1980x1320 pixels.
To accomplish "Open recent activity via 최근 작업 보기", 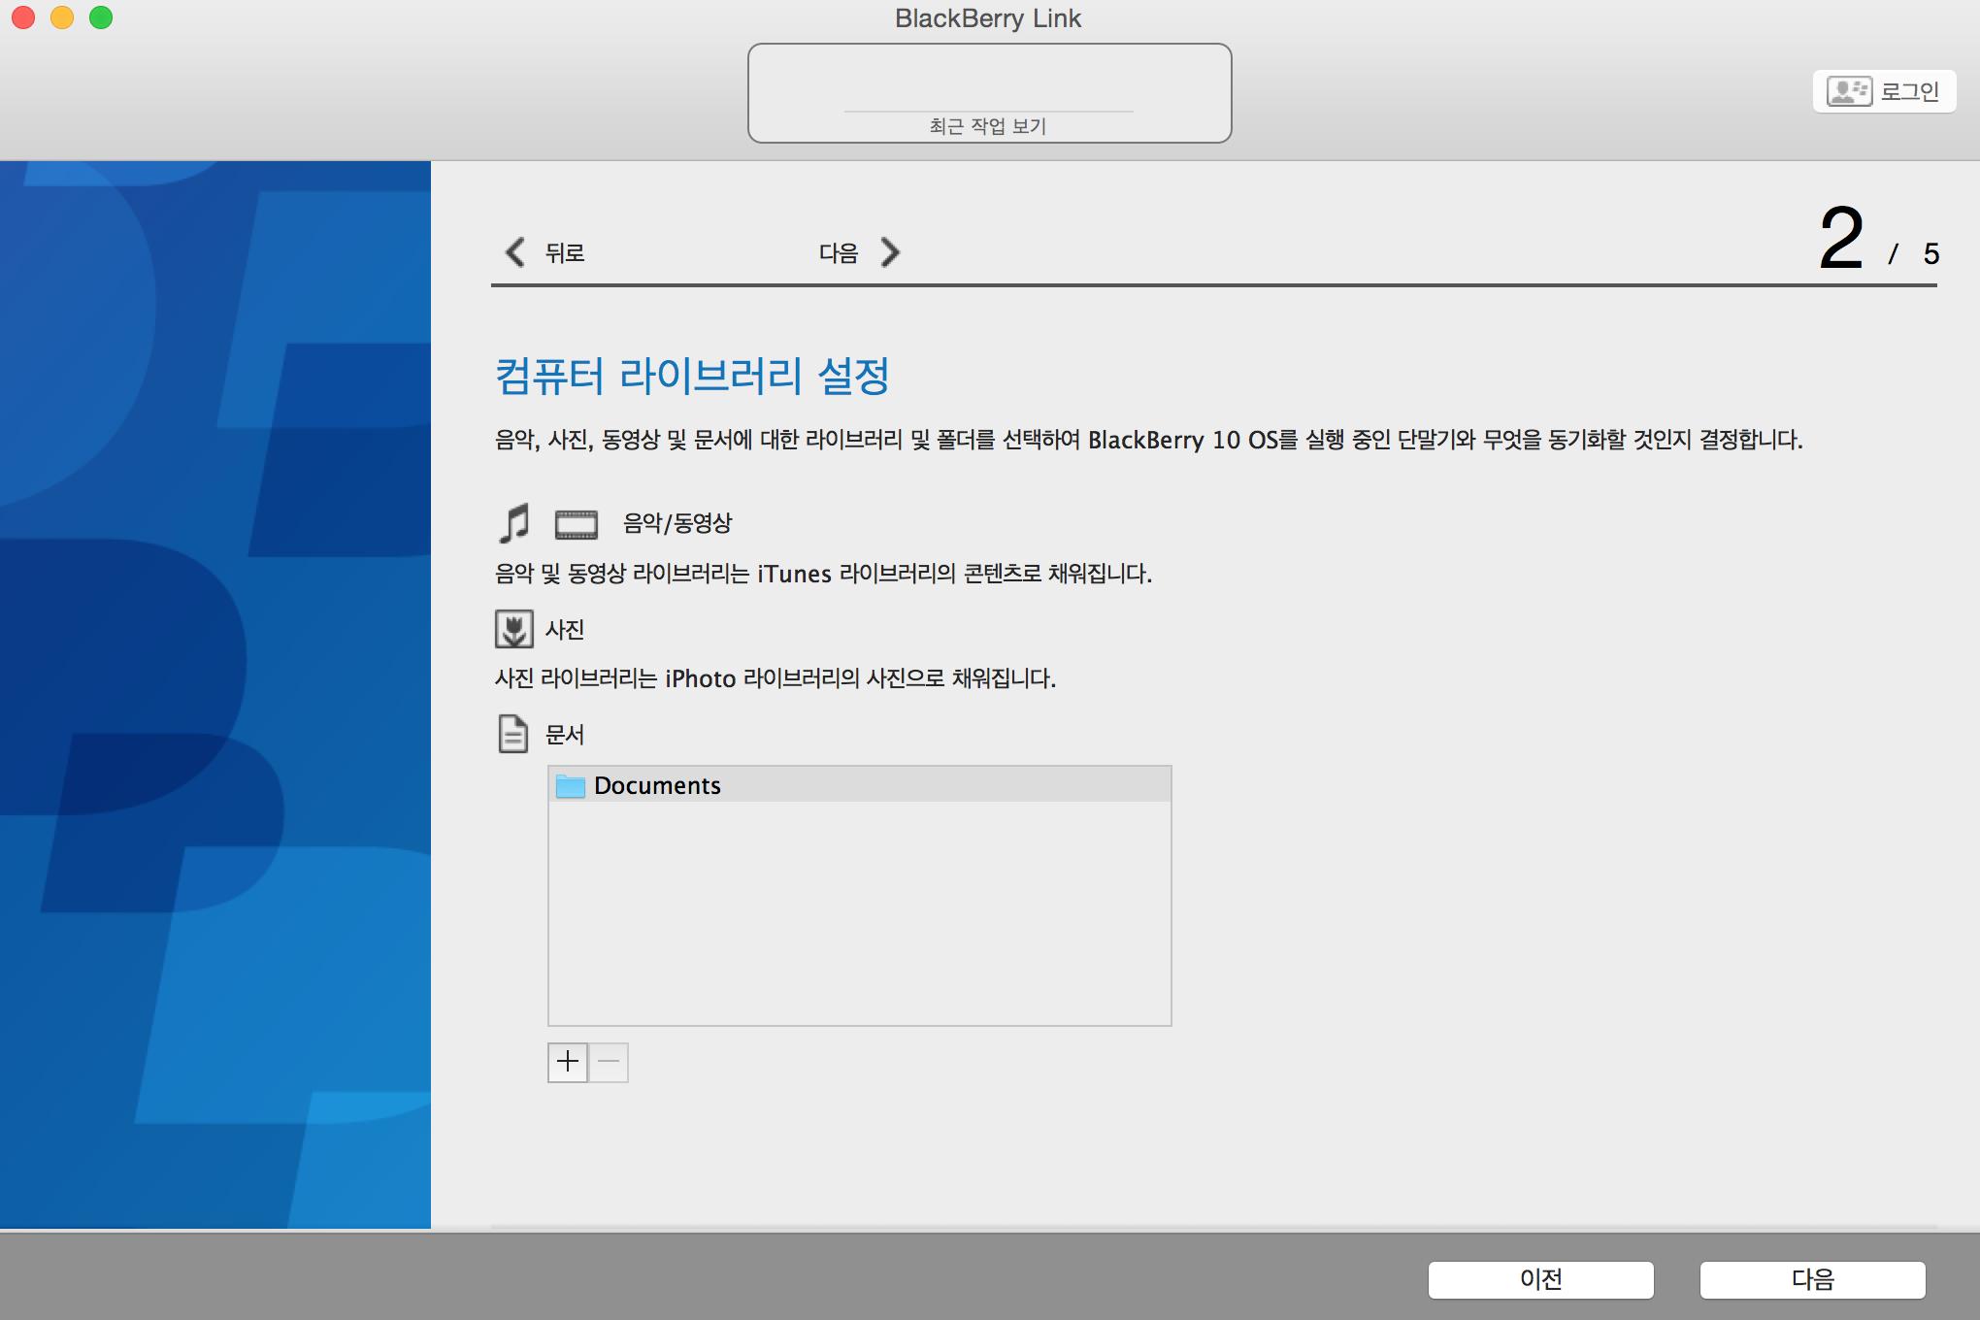I will tap(988, 126).
